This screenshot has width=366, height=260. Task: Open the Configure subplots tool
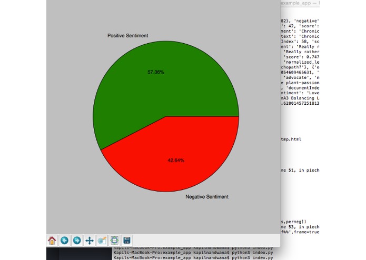coord(114,241)
